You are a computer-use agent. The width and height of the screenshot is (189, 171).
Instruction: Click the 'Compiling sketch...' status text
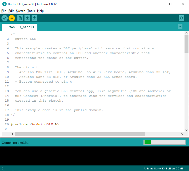(x=16, y=143)
